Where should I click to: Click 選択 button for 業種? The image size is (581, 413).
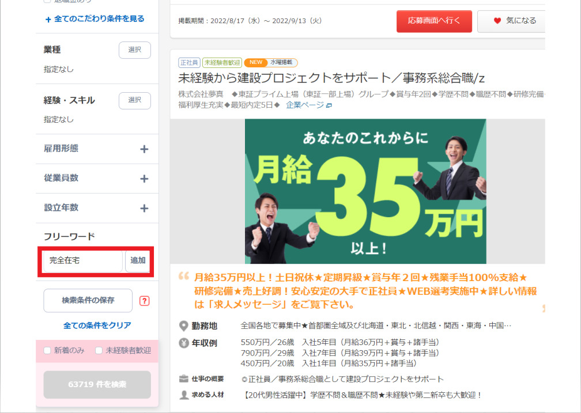click(134, 50)
